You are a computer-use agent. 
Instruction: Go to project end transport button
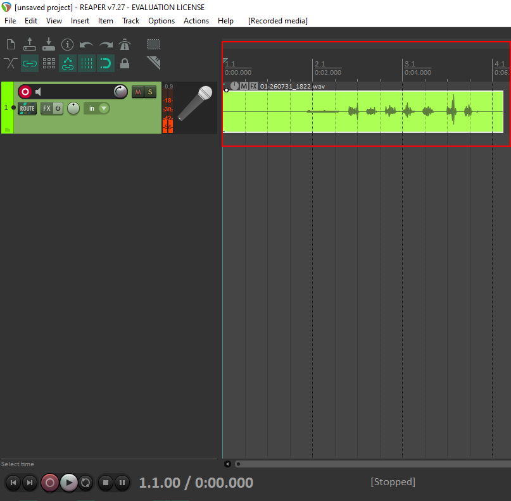(30, 483)
